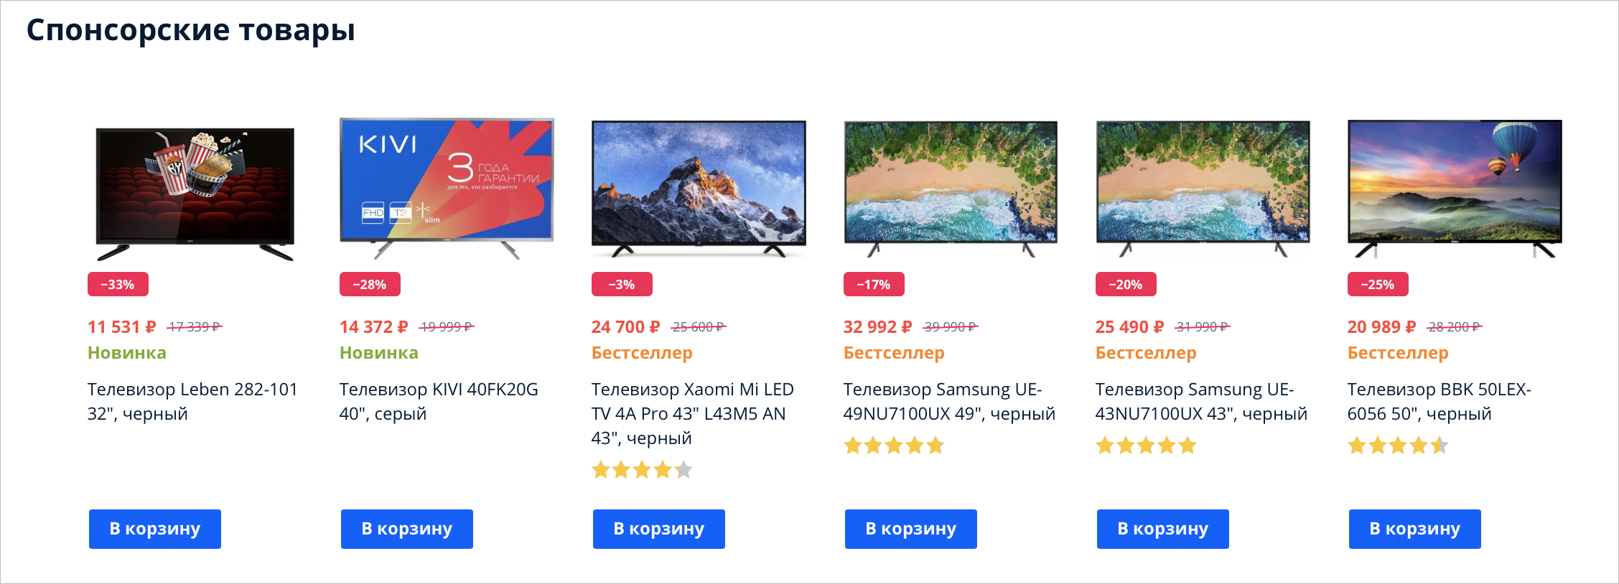Viewport: 1619px width, 584px height.
Task: Open the KIVI TV product image
Action: (447, 188)
